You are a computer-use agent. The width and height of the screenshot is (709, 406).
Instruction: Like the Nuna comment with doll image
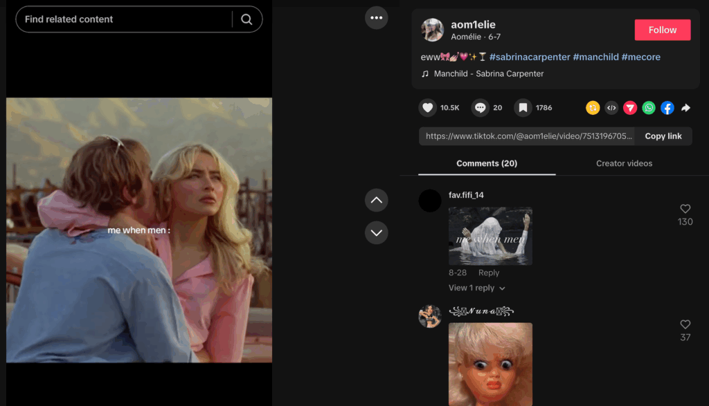click(x=685, y=324)
